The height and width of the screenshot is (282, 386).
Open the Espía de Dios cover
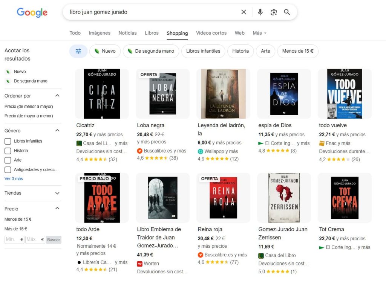284,94
